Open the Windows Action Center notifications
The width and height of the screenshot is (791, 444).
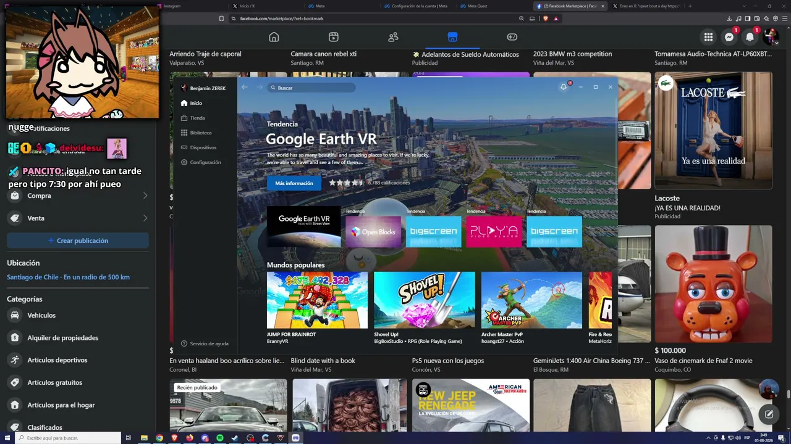click(x=781, y=438)
